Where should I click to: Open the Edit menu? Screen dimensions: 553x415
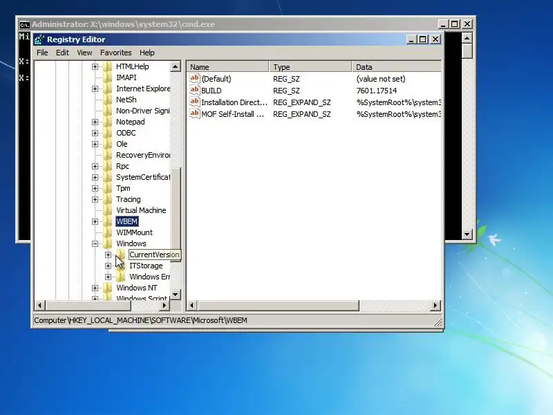click(62, 53)
